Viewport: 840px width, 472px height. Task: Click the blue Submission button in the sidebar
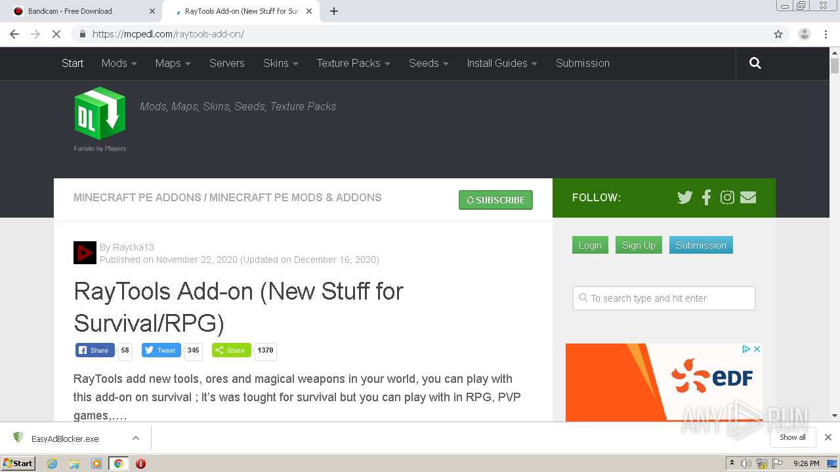click(701, 245)
